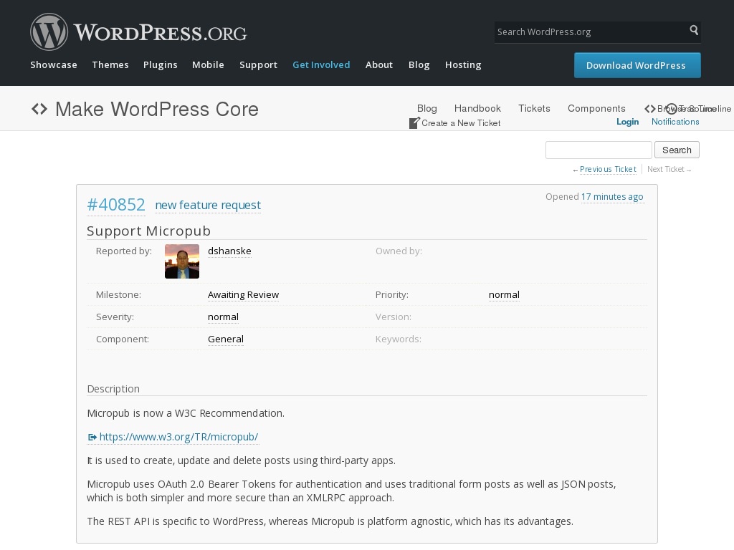Click the Create a New Ticket pencil icon
This screenshot has width=734, height=550.
414,123
